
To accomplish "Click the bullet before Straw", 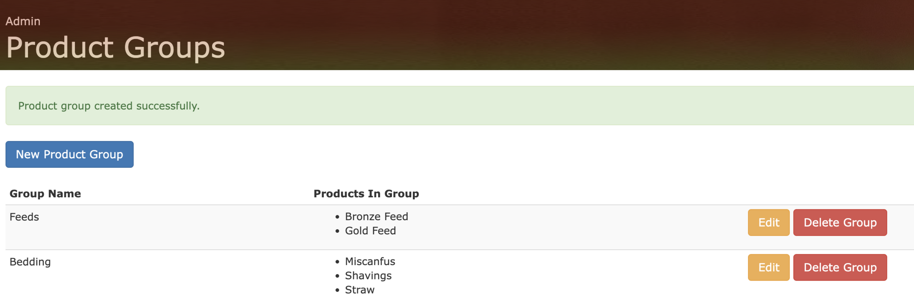I will click(x=337, y=290).
